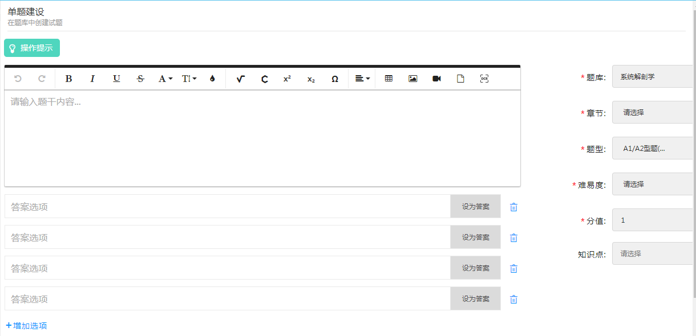Apply italic formatting
Viewport: 696px width, 336px height.
click(x=92, y=79)
